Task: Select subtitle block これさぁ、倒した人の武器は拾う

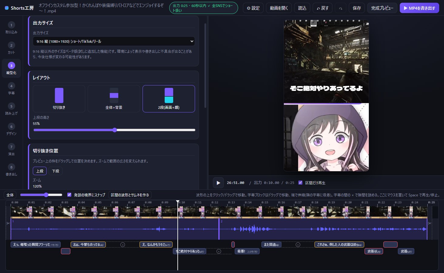Action: pos(339,245)
